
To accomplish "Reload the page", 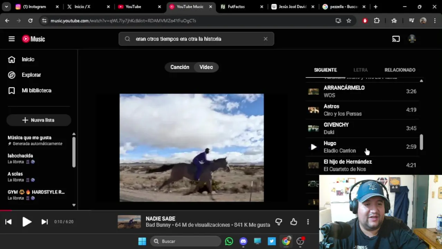I will [30, 21].
